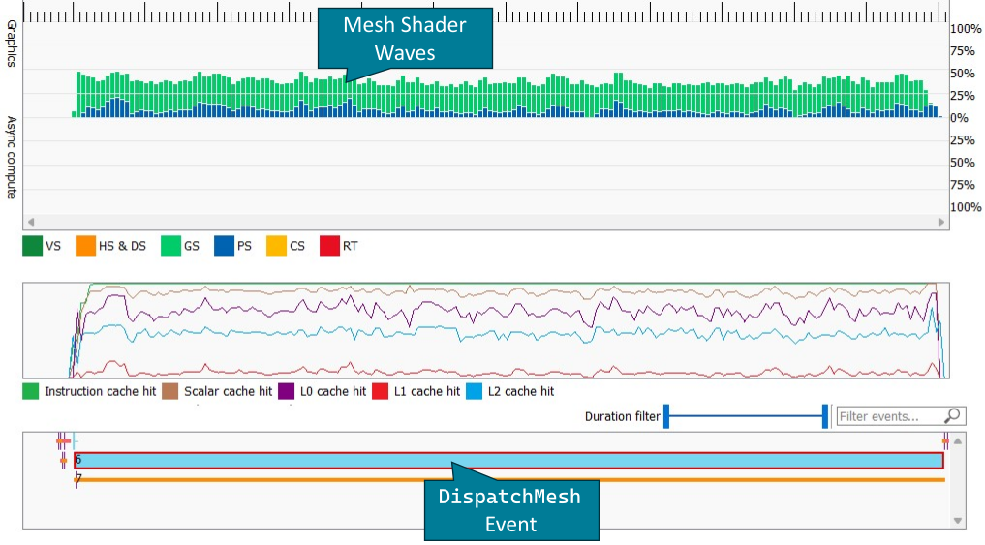
Task: Click the PS blue legend swatch
Action: point(225,246)
